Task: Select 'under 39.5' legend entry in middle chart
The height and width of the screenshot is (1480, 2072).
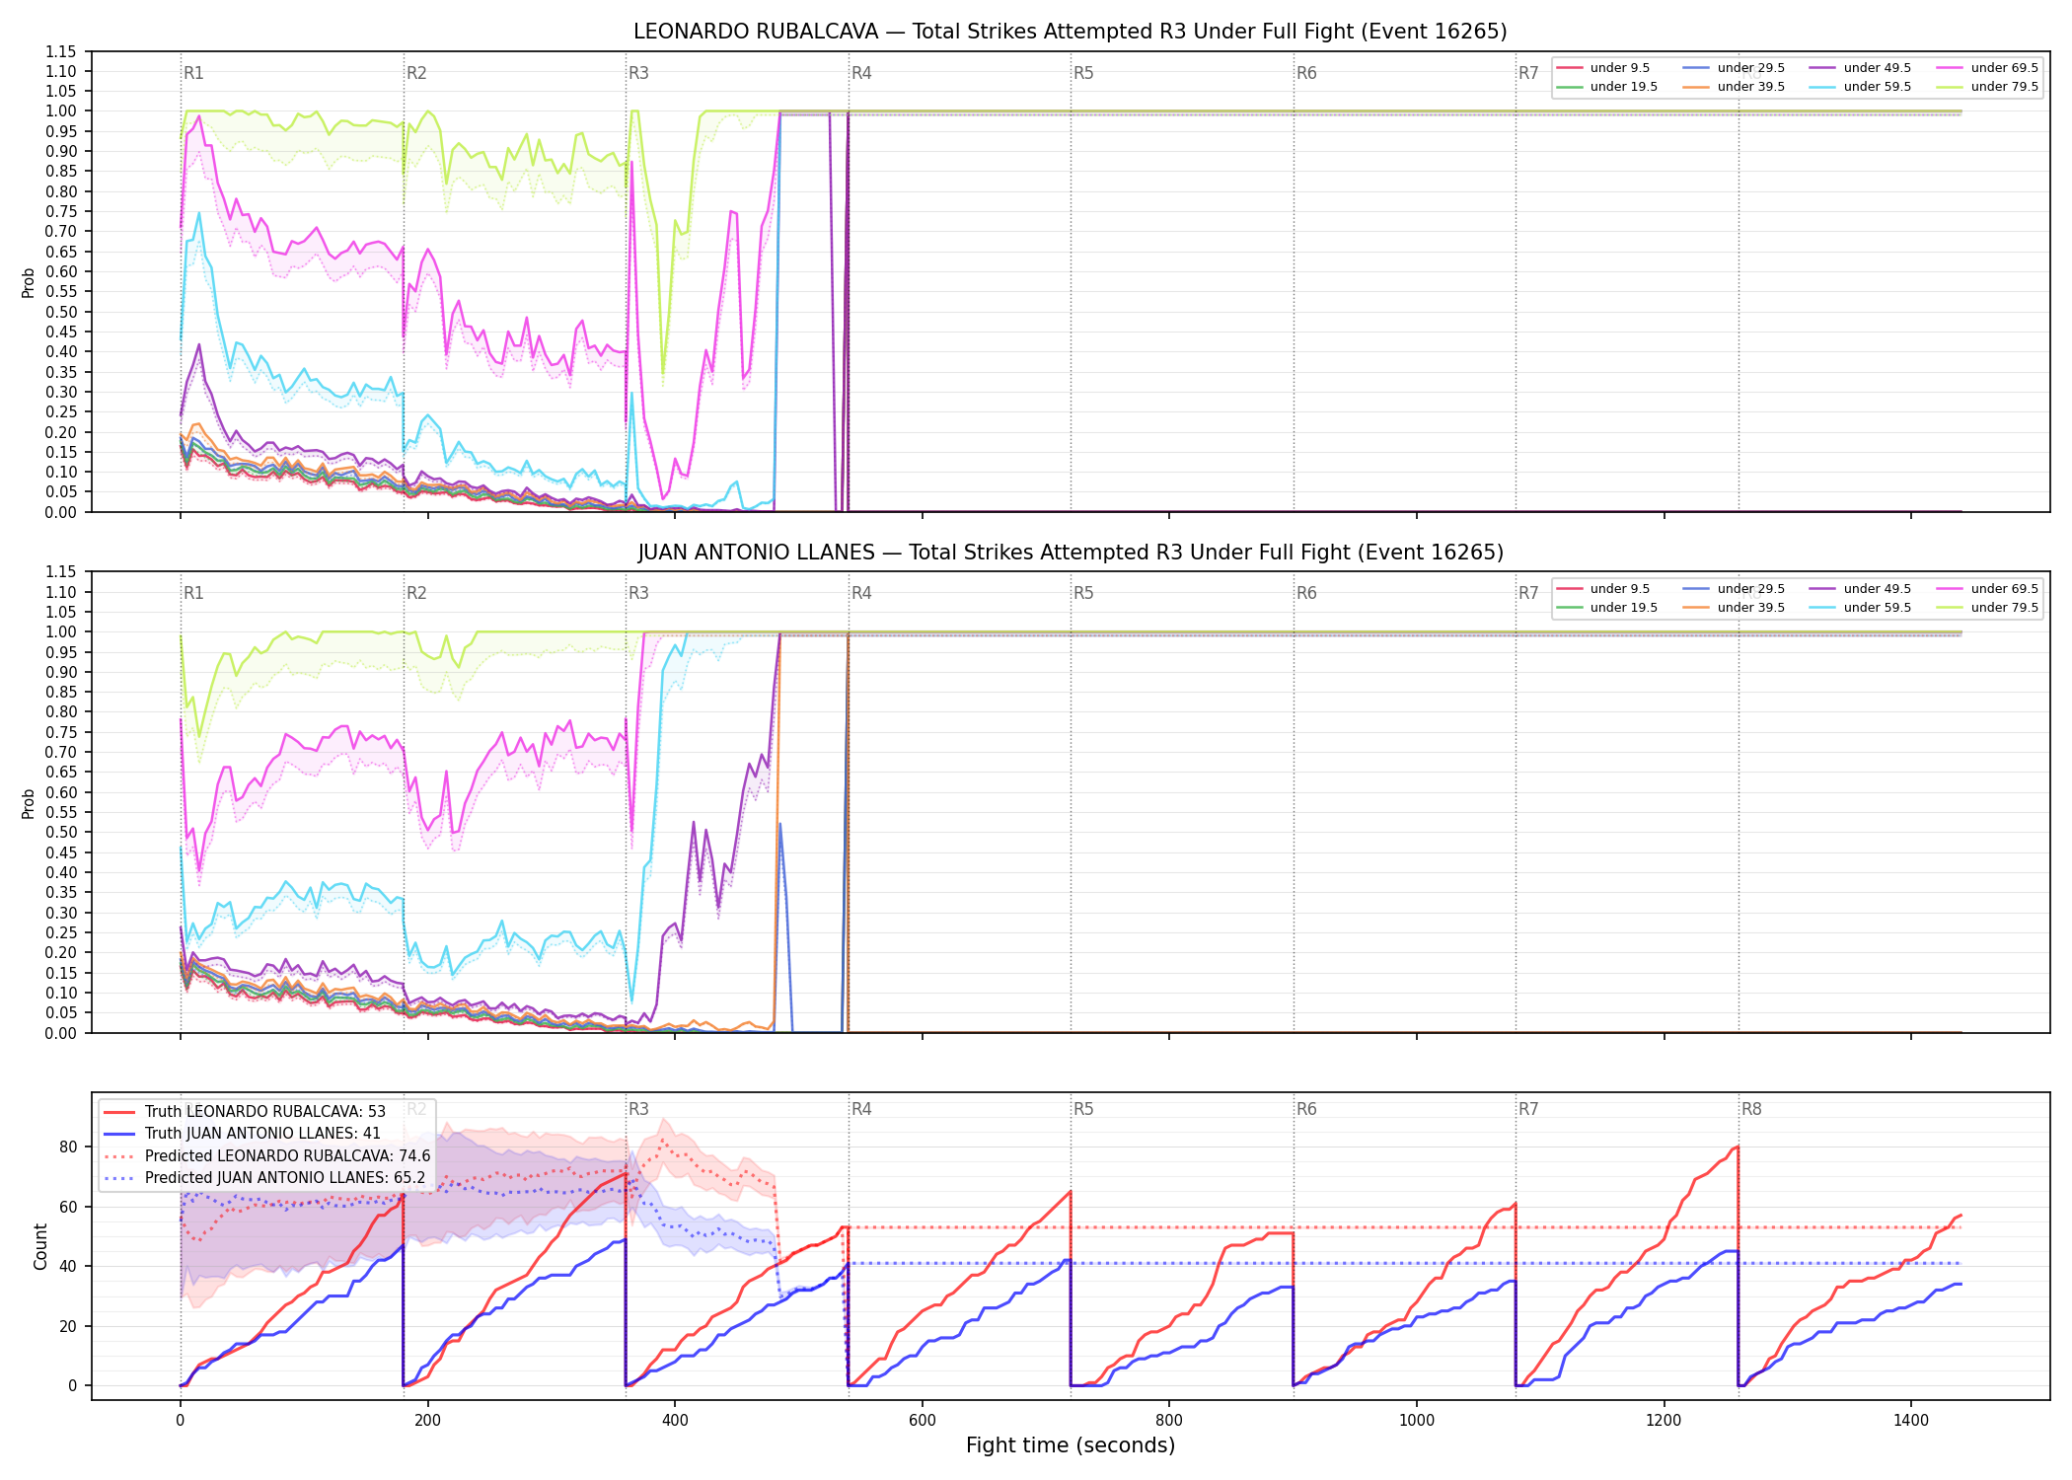Action: point(1735,608)
